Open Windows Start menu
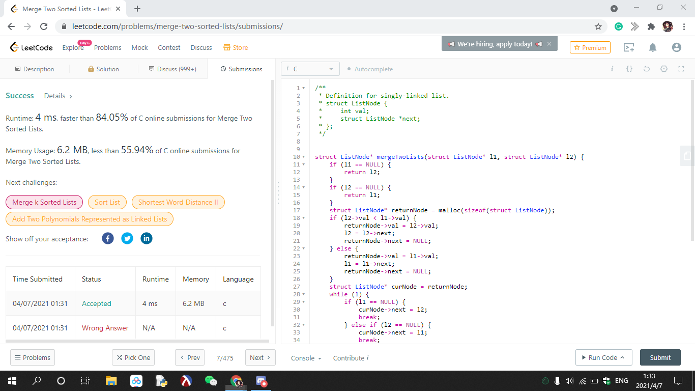 pyautogui.click(x=12, y=380)
